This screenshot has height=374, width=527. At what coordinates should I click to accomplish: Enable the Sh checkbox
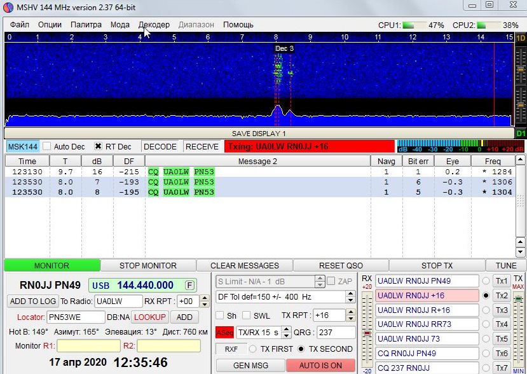220,315
